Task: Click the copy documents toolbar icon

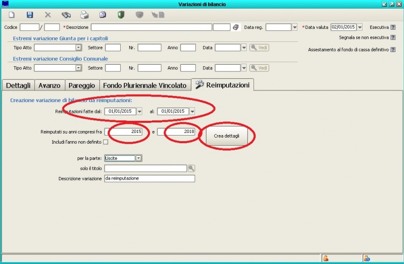Action: 103,15
